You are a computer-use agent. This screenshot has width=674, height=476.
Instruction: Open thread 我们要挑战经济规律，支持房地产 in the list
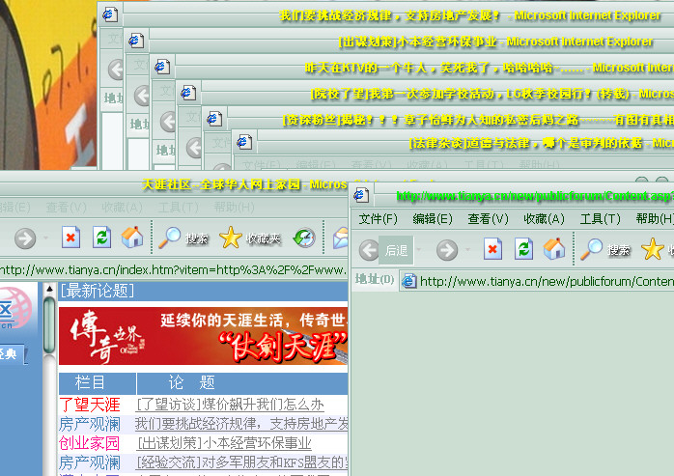(241, 424)
